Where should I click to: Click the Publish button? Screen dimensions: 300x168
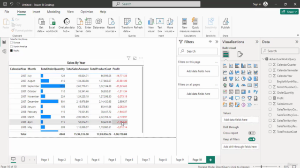(x=225, y=24)
